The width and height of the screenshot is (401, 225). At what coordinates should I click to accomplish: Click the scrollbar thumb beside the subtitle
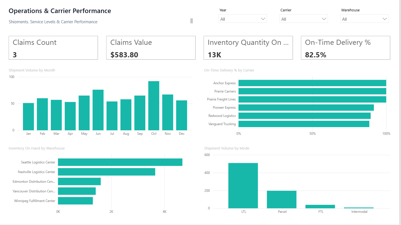192,21
